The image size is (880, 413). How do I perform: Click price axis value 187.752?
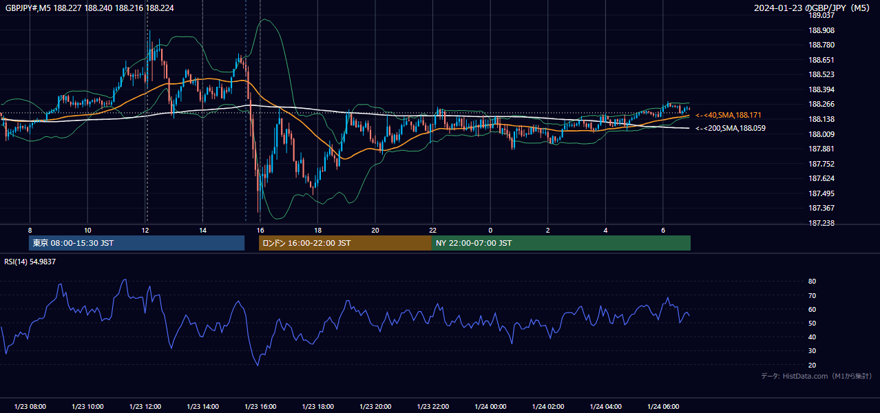(821, 164)
